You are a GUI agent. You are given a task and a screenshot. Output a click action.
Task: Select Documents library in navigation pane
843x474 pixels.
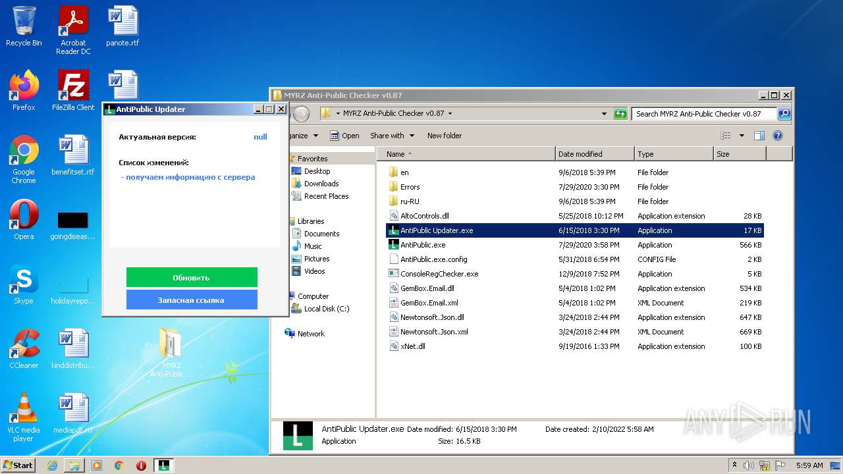coord(321,234)
